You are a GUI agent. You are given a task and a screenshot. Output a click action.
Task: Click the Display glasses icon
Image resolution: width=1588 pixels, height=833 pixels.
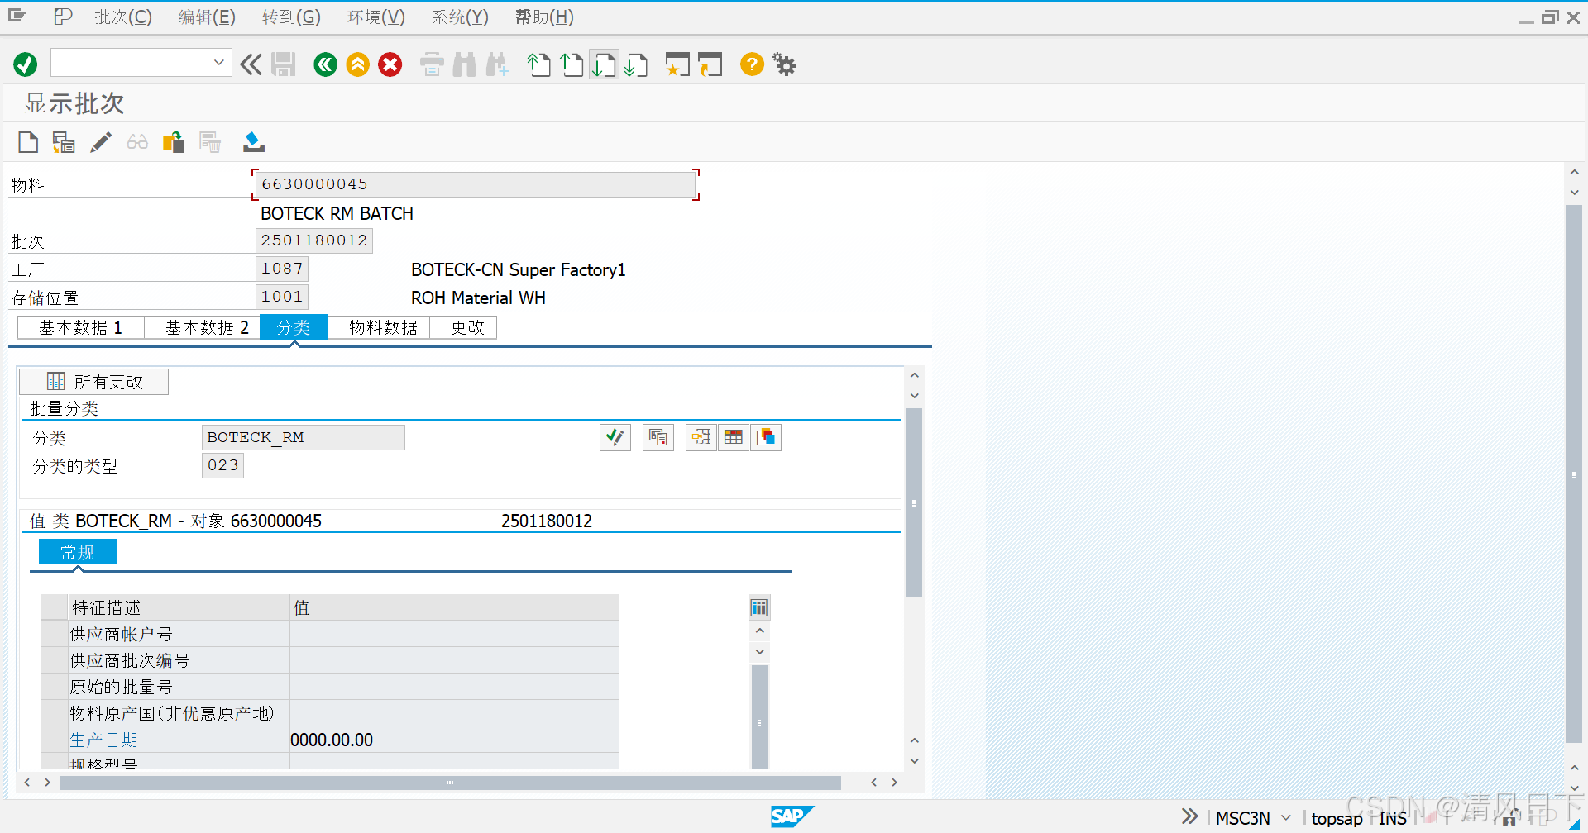tap(137, 142)
